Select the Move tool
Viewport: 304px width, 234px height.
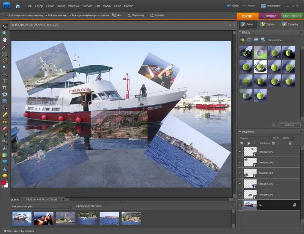click(5, 26)
